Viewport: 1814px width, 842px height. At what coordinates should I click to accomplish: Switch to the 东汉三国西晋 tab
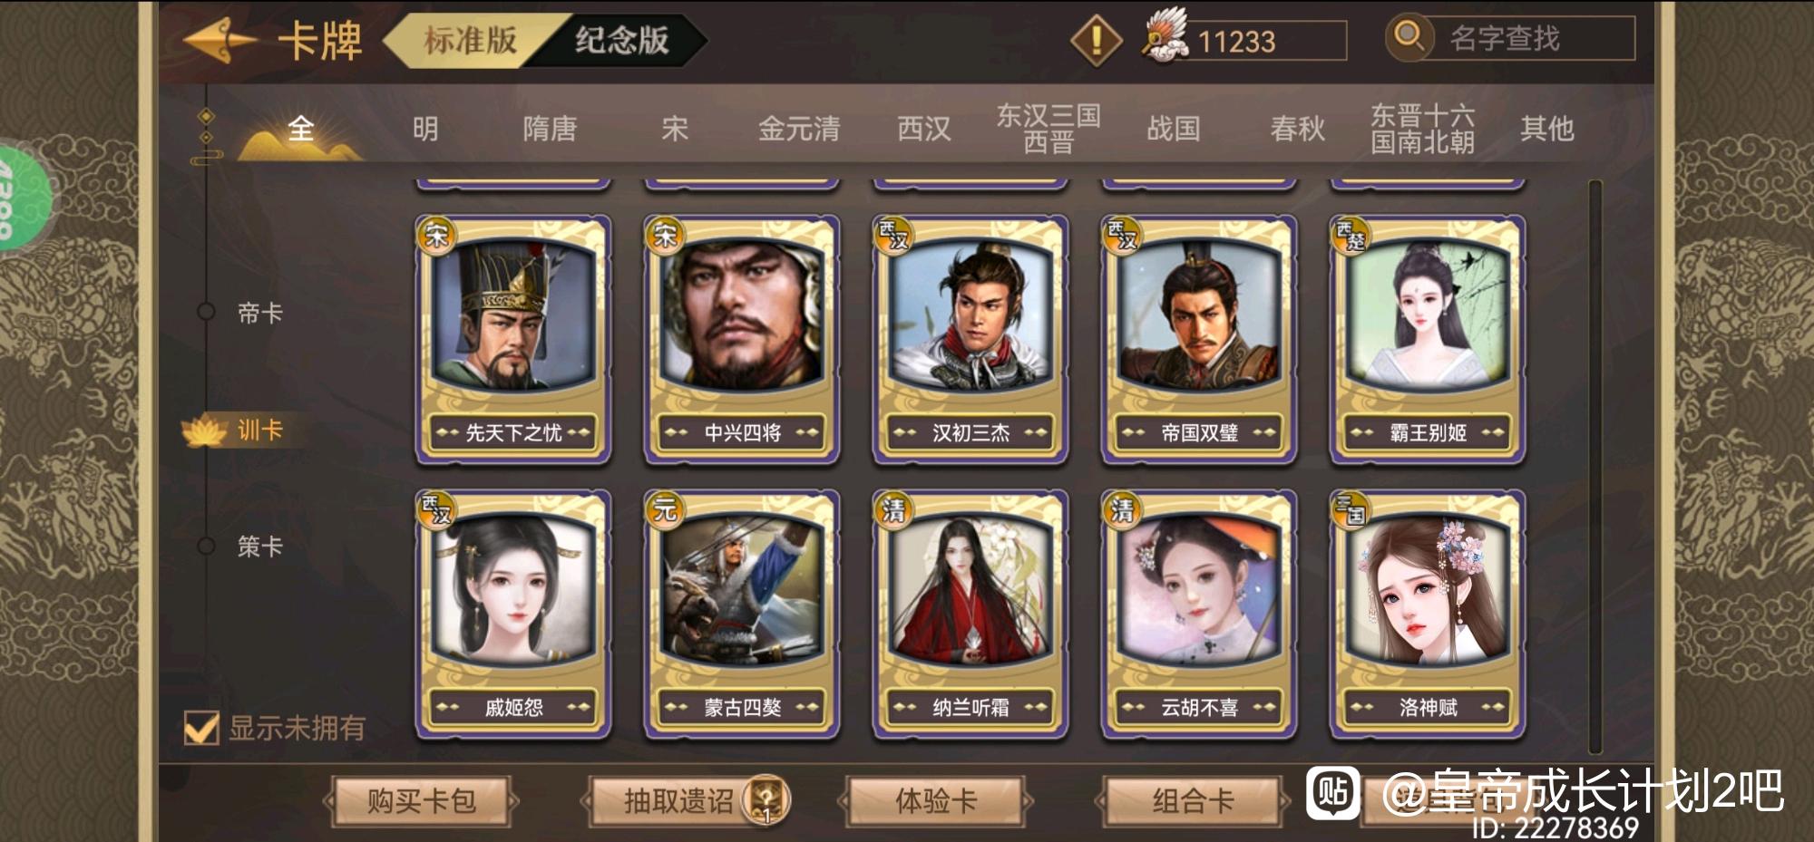[1048, 129]
